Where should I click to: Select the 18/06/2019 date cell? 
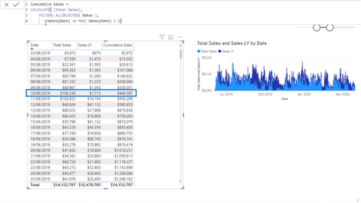pyautogui.click(x=40, y=139)
